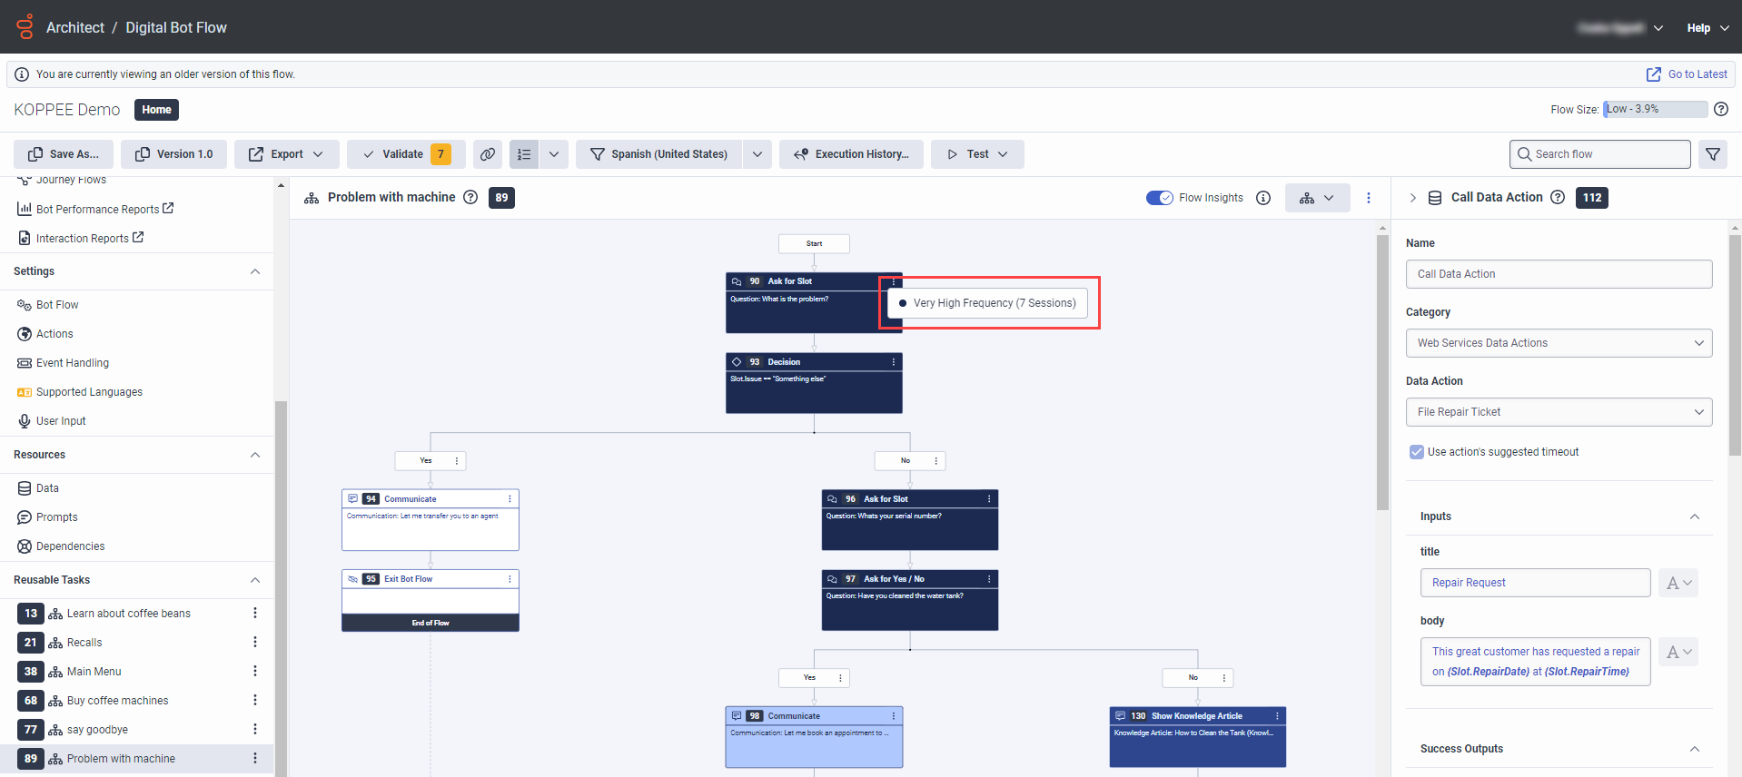
Task: Click three-dot menu on Decision node 93
Action: 894,362
